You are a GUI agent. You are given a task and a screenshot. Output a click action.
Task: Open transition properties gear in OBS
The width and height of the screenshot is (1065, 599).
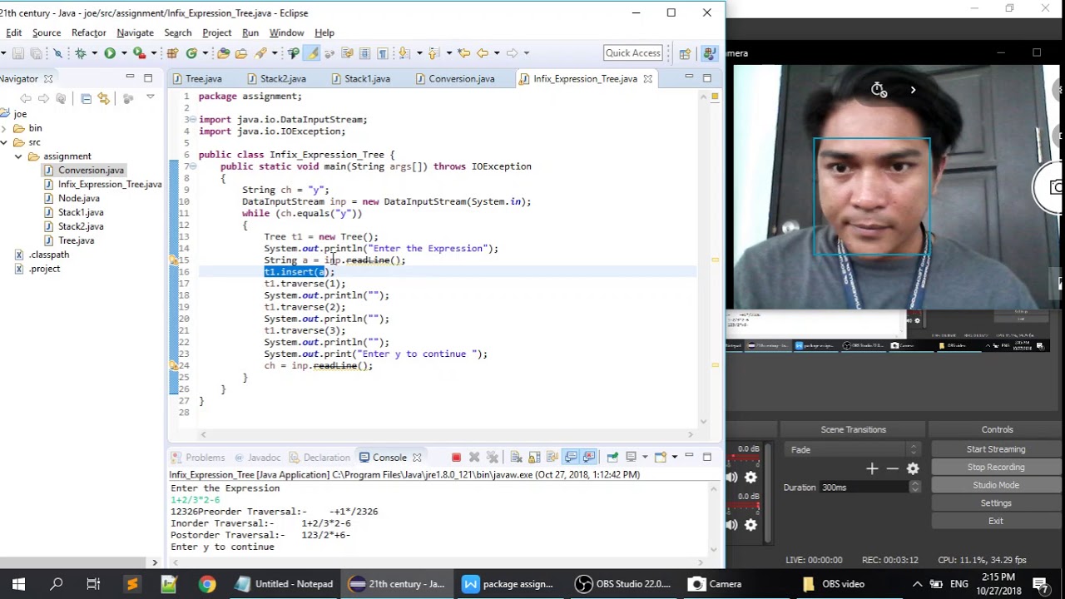coord(913,469)
